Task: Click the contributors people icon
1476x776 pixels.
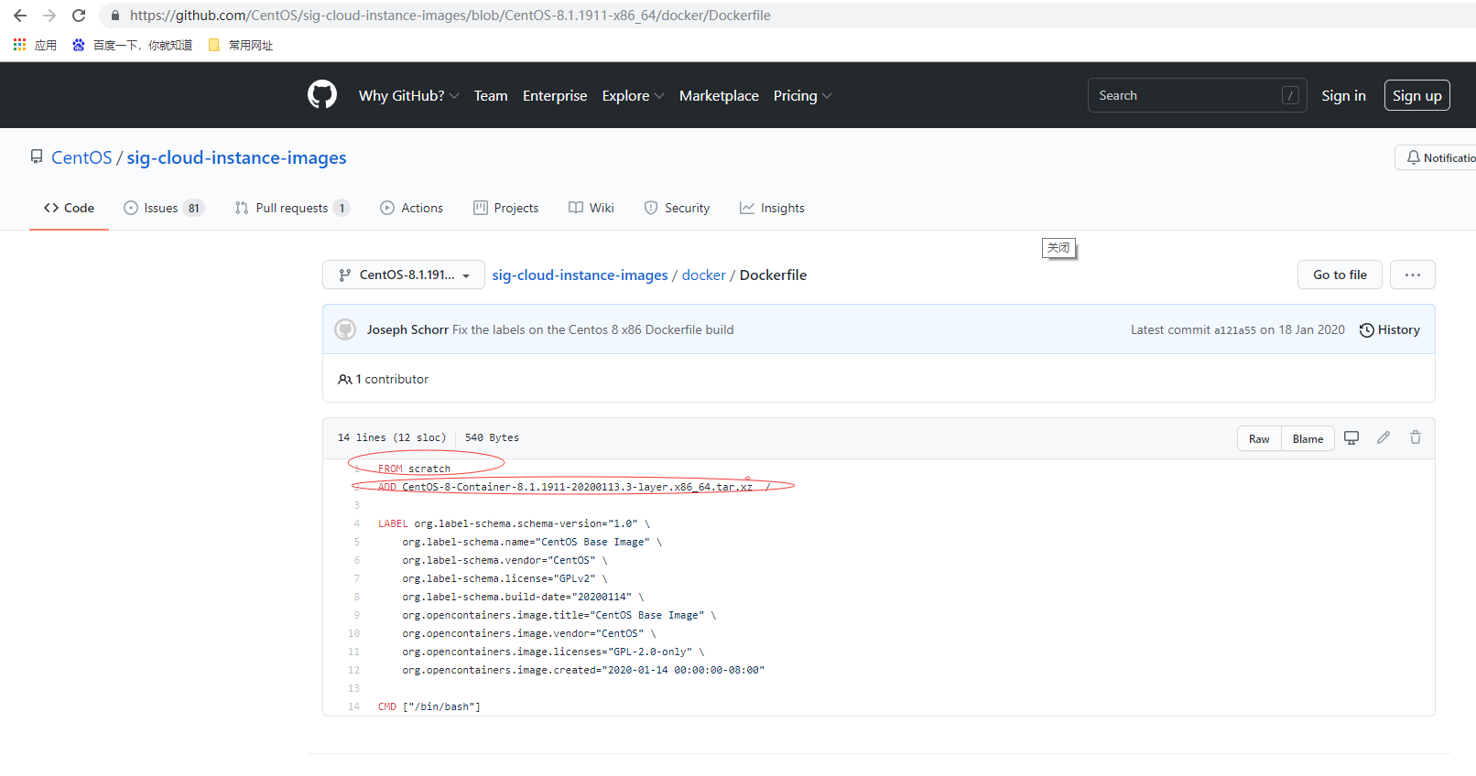Action: [345, 379]
